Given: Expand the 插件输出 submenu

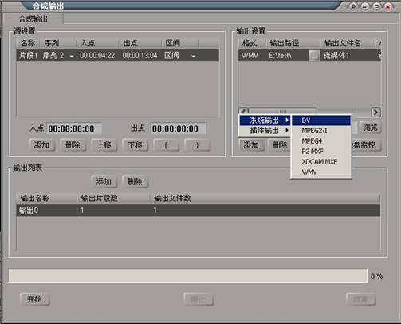Looking at the screenshot, I should coord(265,131).
